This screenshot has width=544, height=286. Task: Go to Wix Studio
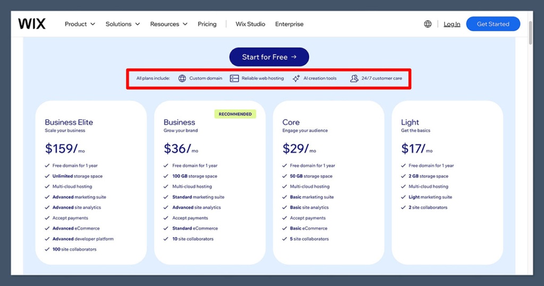250,24
